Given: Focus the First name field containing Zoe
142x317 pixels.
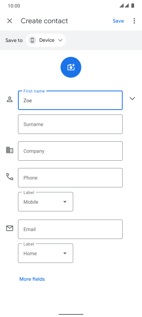Looking at the screenshot, I should point(70,100).
